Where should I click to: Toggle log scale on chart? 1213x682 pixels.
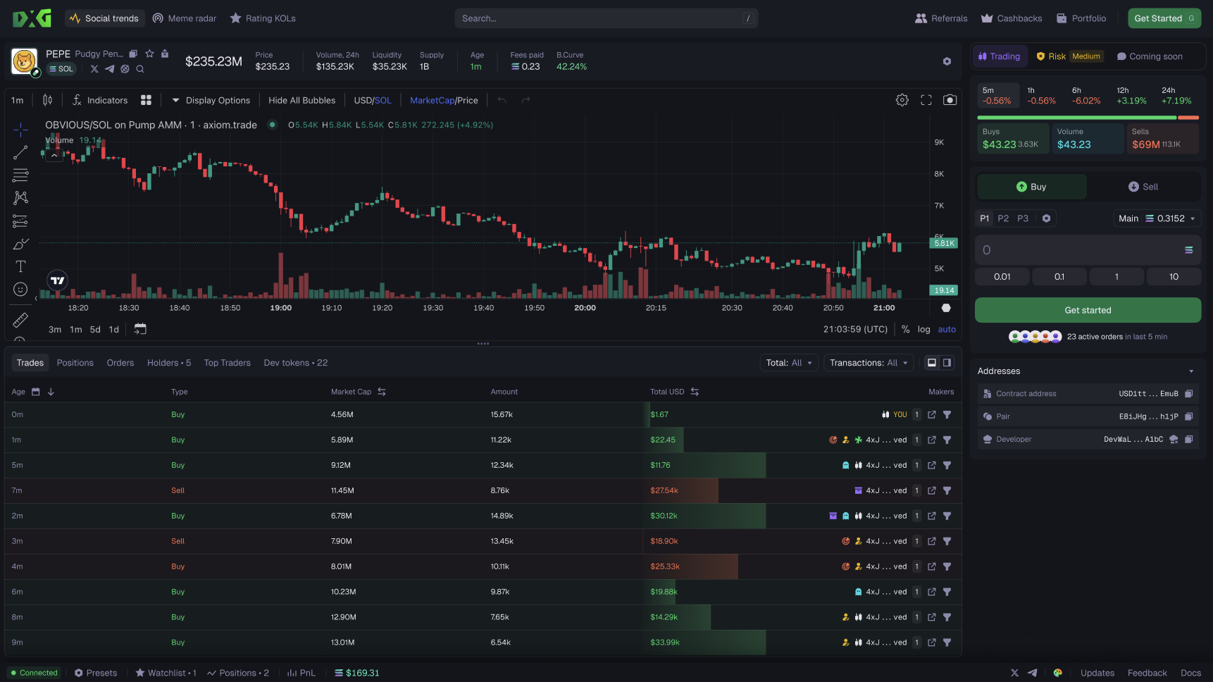coord(923,329)
